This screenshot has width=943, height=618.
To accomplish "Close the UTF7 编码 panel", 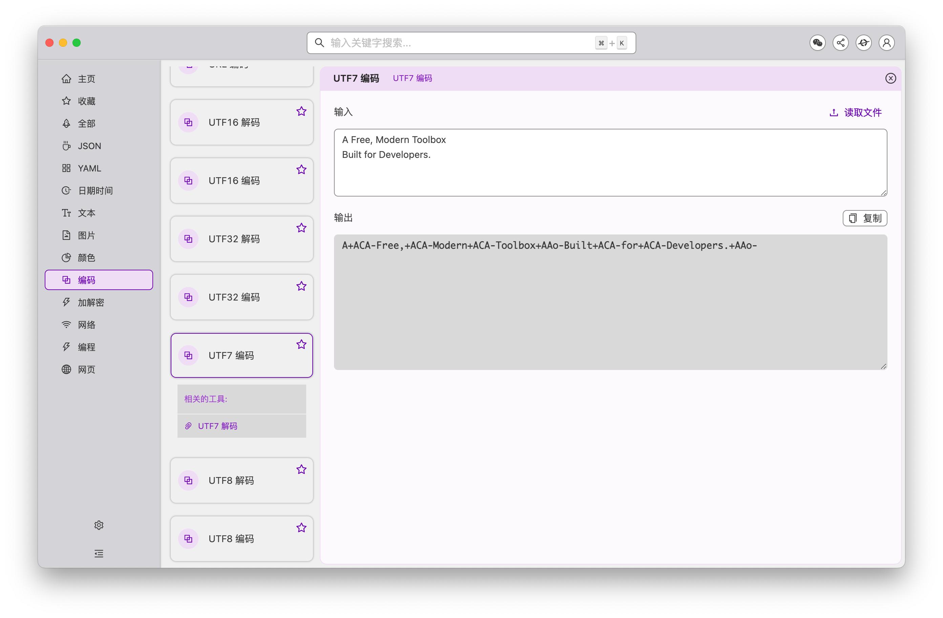I will click(x=890, y=79).
